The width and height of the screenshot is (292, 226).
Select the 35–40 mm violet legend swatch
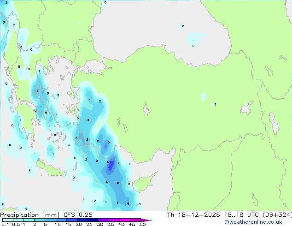[114, 220]
